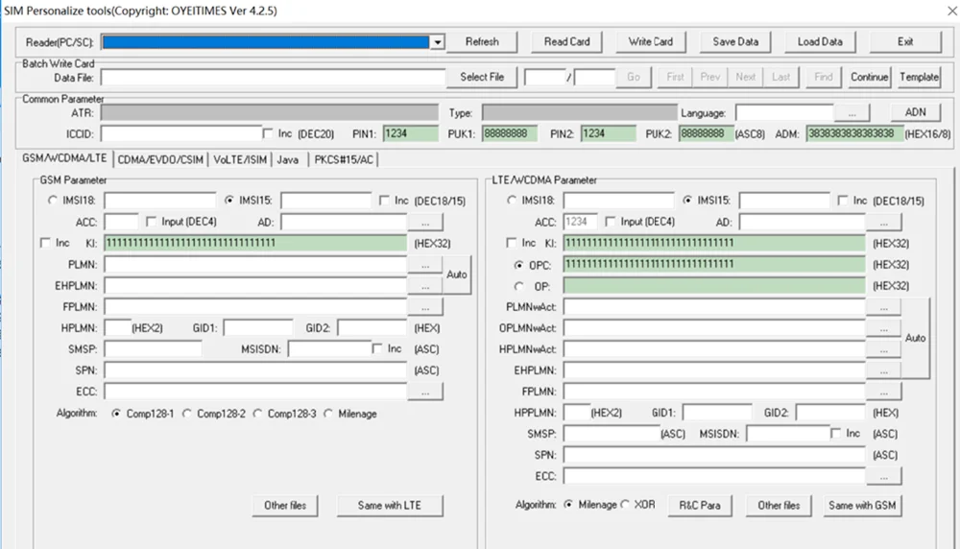This screenshot has width=960, height=549.
Task: Switch to the CDMA/EVDO/CSIM tab
Action: (x=160, y=159)
